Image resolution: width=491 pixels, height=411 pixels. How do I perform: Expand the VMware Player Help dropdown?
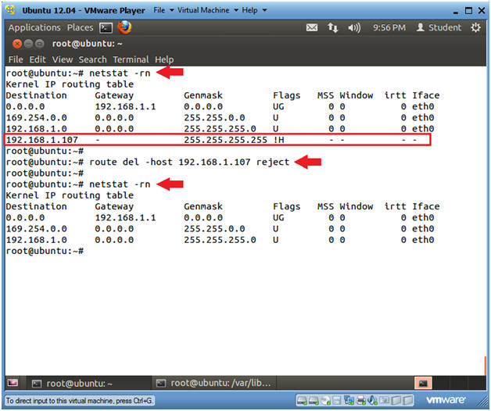pyautogui.click(x=254, y=10)
